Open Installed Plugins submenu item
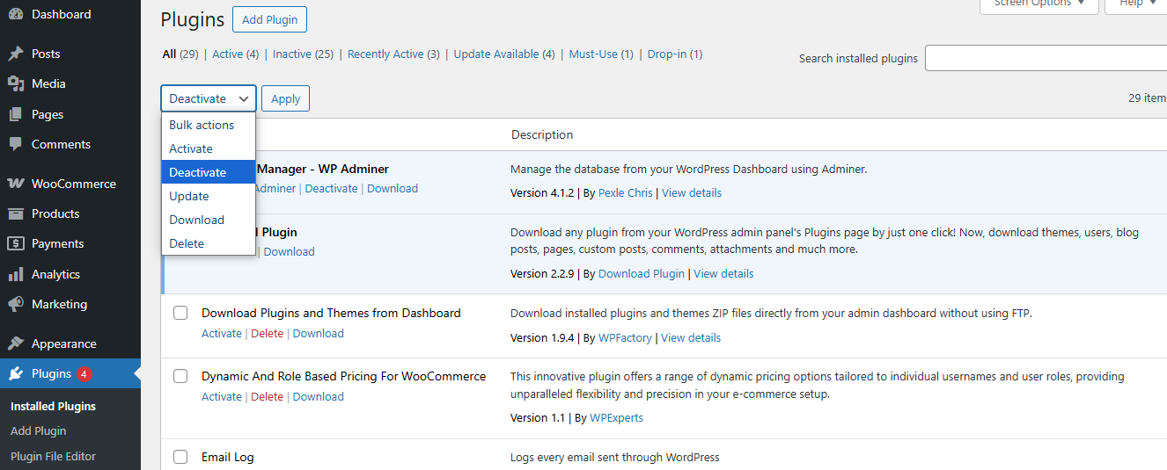The width and height of the screenshot is (1167, 470). [53, 406]
